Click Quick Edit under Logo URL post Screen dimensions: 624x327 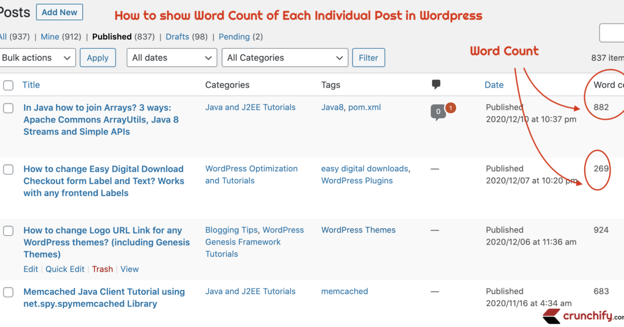[65, 269]
